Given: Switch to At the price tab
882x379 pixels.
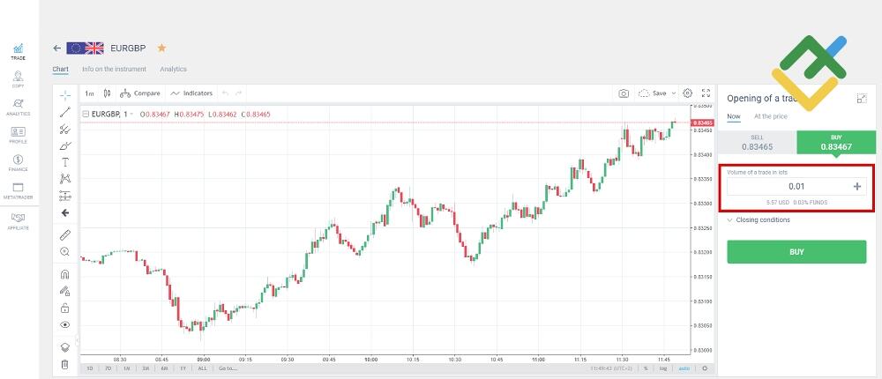Looking at the screenshot, I should (770, 116).
